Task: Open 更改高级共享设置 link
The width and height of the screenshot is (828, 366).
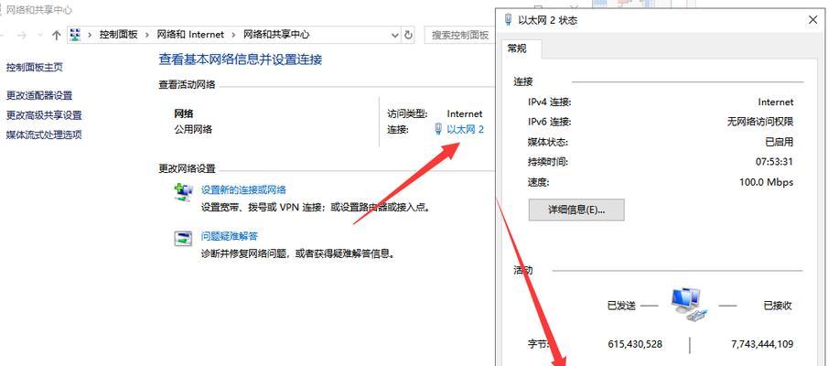Action: point(44,115)
